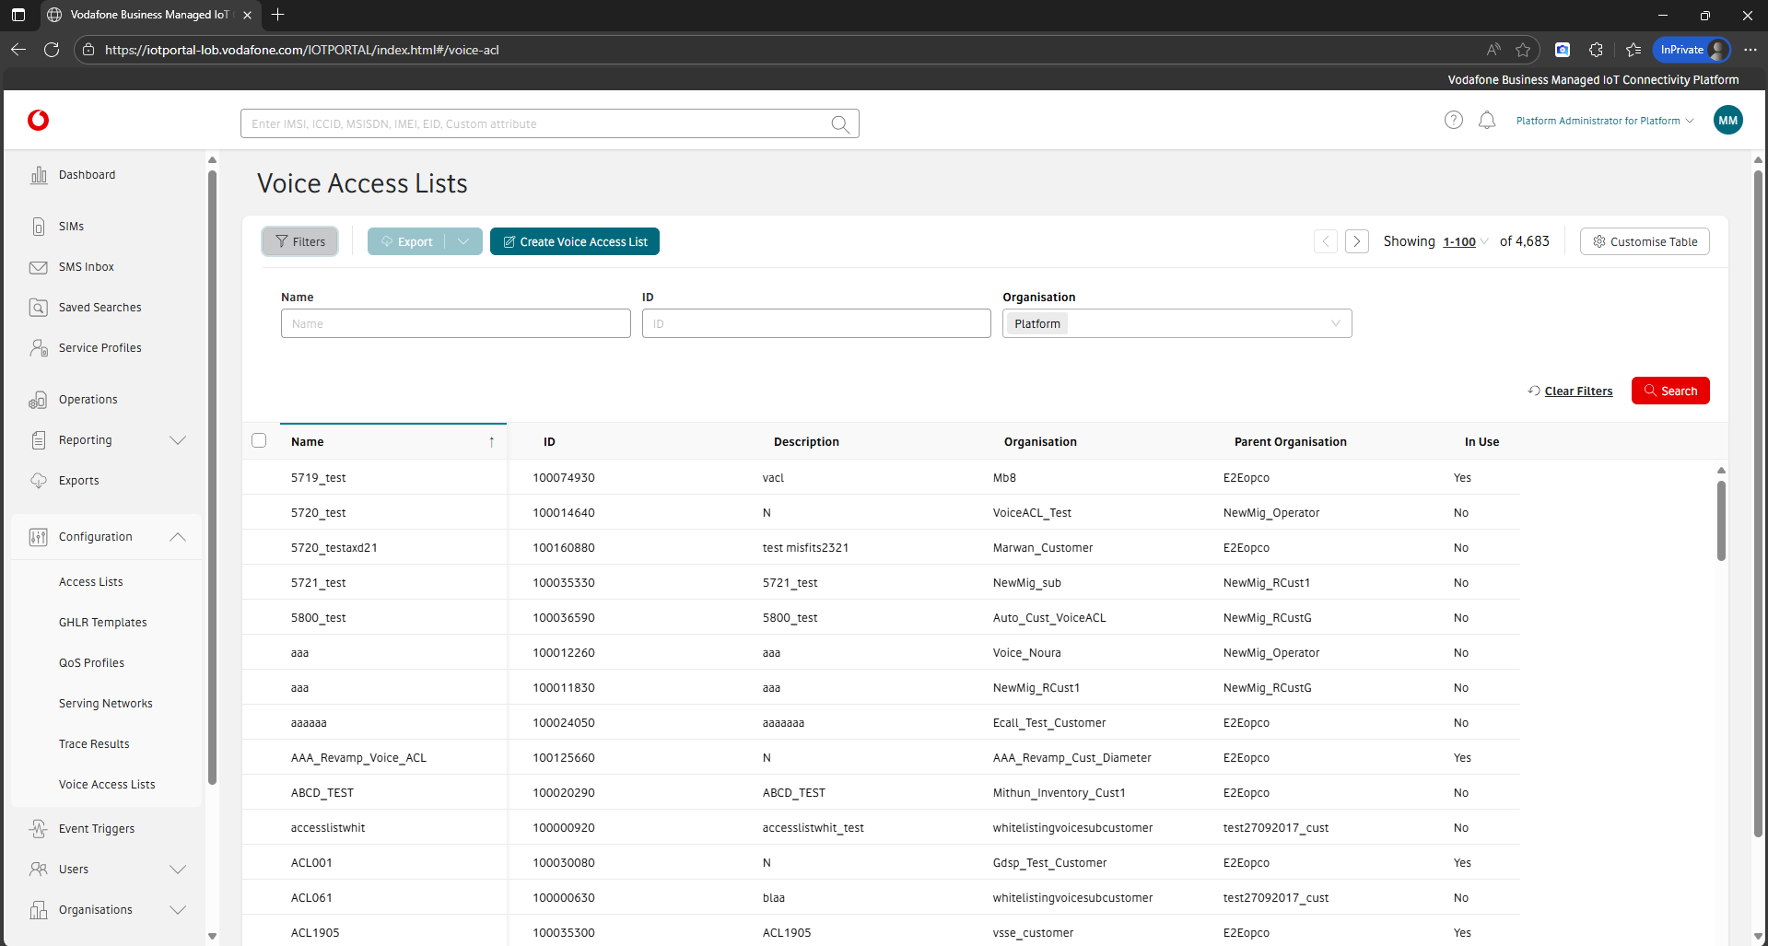This screenshot has height=946, width=1768.
Task: Open the Dashboard sidebar item
Action: pyautogui.click(x=87, y=175)
